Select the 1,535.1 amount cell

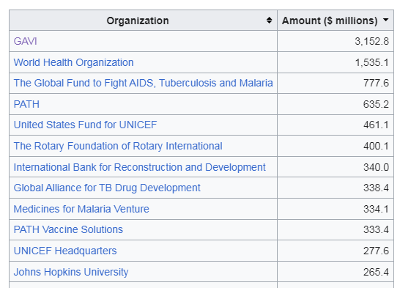click(336, 62)
